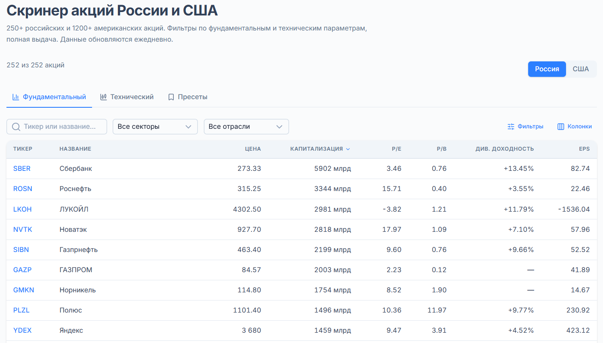Sort by the Тикер column header
603x343 pixels.
tap(23, 149)
